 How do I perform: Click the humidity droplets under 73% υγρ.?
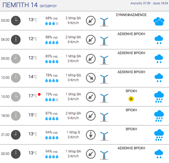point(52,99)
